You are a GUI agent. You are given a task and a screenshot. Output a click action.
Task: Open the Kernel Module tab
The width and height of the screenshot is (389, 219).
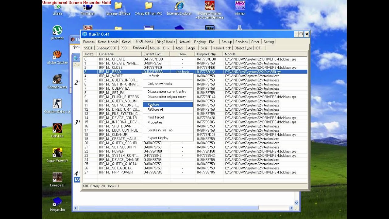(x=108, y=42)
